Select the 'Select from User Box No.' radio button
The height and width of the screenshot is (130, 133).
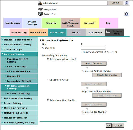point(48,100)
